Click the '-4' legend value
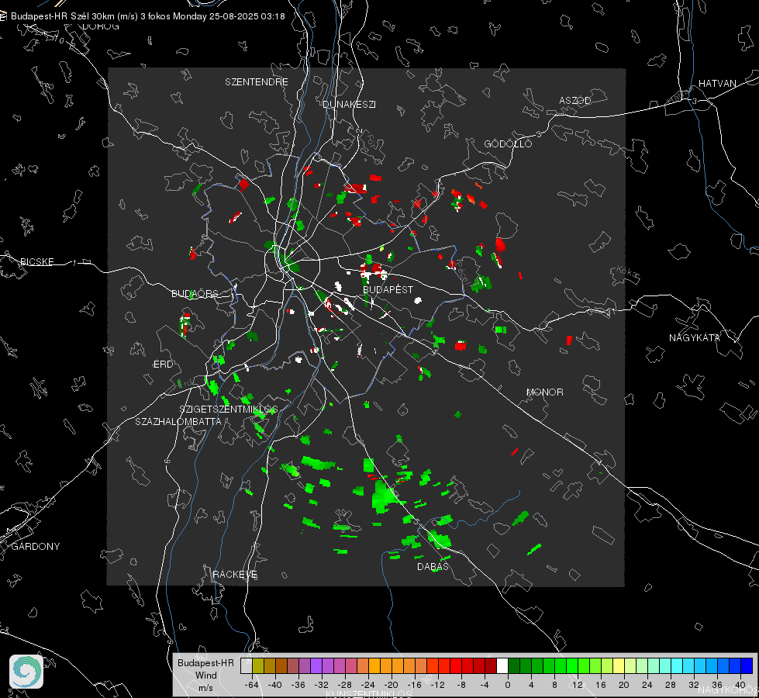759x698 pixels. click(484, 685)
